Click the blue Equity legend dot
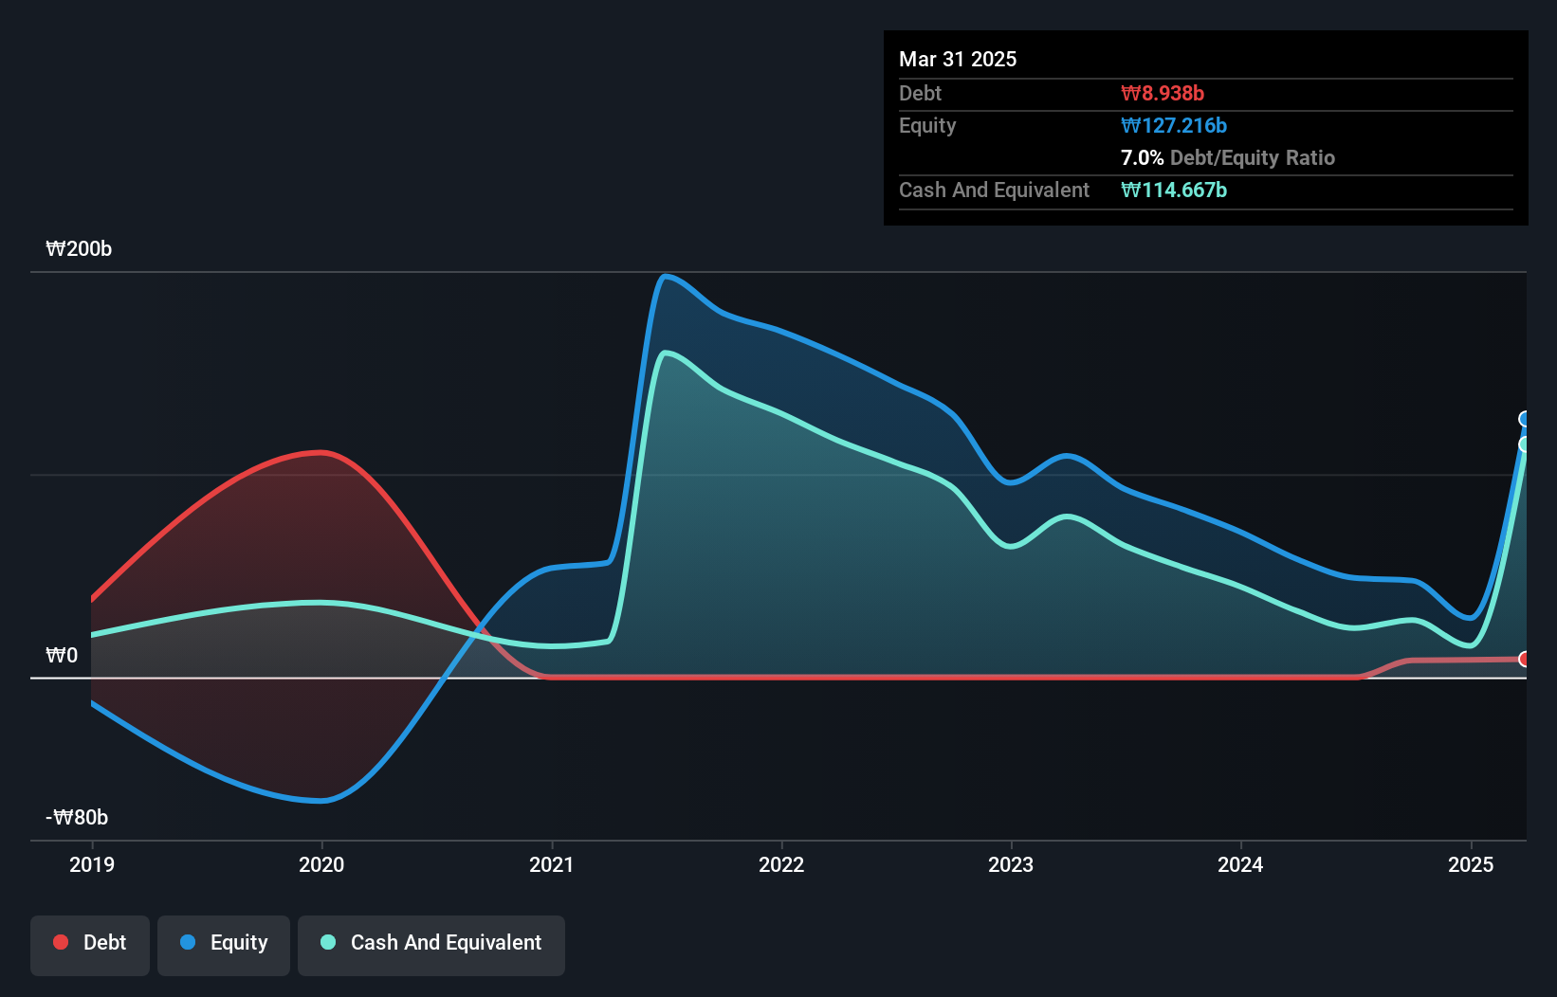 [188, 942]
